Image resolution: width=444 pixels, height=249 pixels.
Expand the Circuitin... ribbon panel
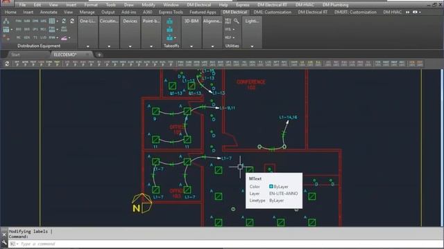tap(109, 46)
